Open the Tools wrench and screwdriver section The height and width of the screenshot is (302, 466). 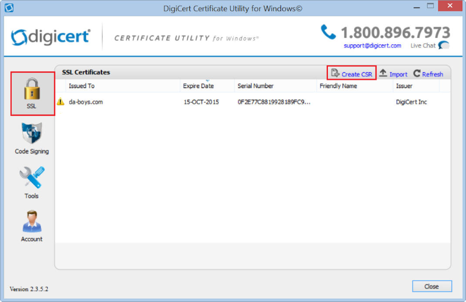[32, 177]
